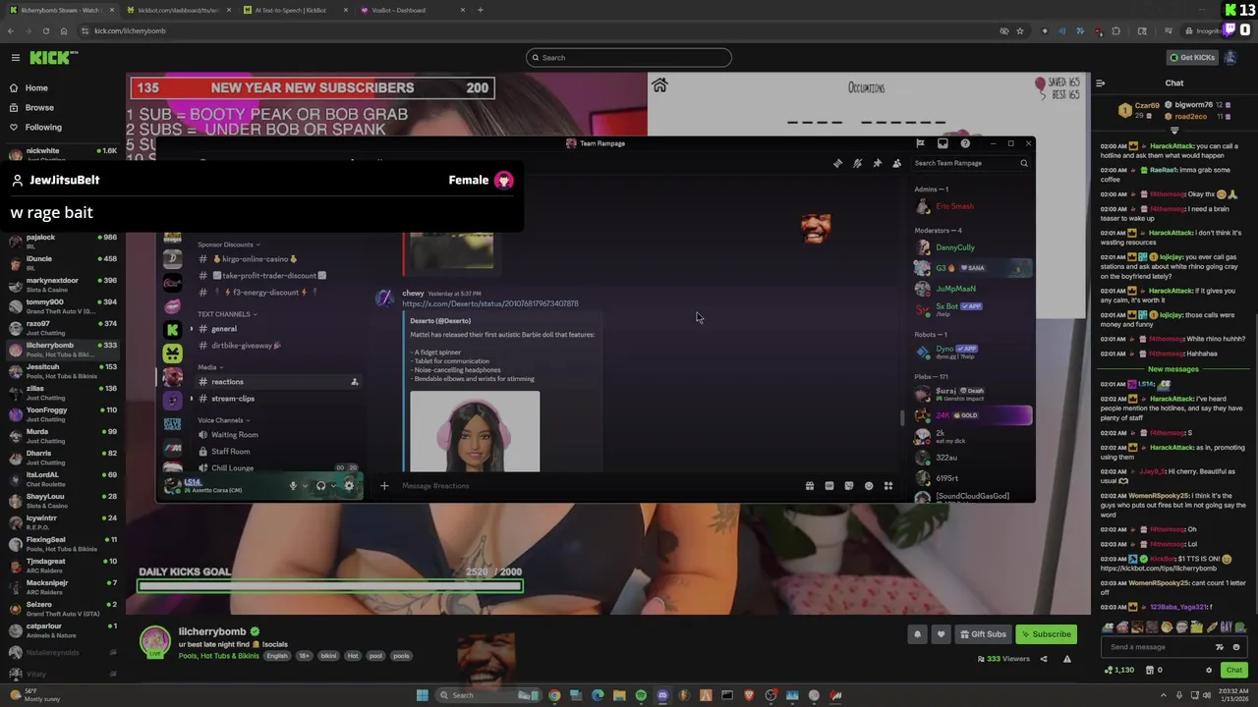1258x707 pixels.
Task: Switch to AI Text-to-Speech KickBot tab
Action: pos(293,10)
